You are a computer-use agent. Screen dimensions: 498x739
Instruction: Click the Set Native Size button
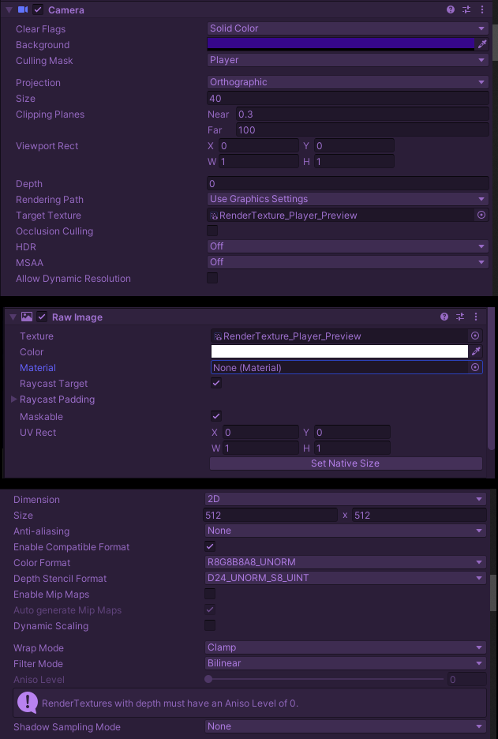345,463
